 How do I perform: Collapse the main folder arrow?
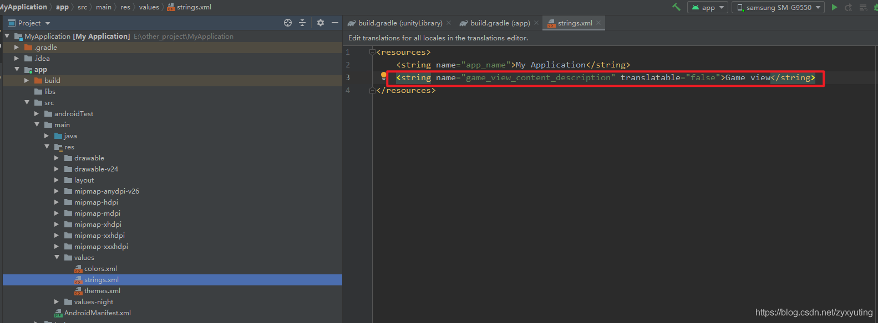point(37,124)
